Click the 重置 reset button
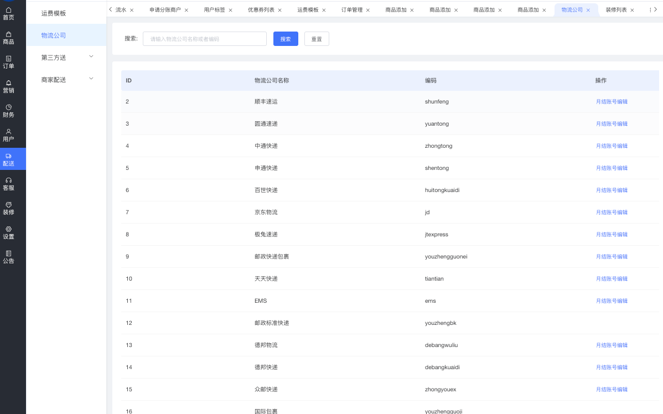The width and height of the screenshot is (663, 414). coord(317,39)
